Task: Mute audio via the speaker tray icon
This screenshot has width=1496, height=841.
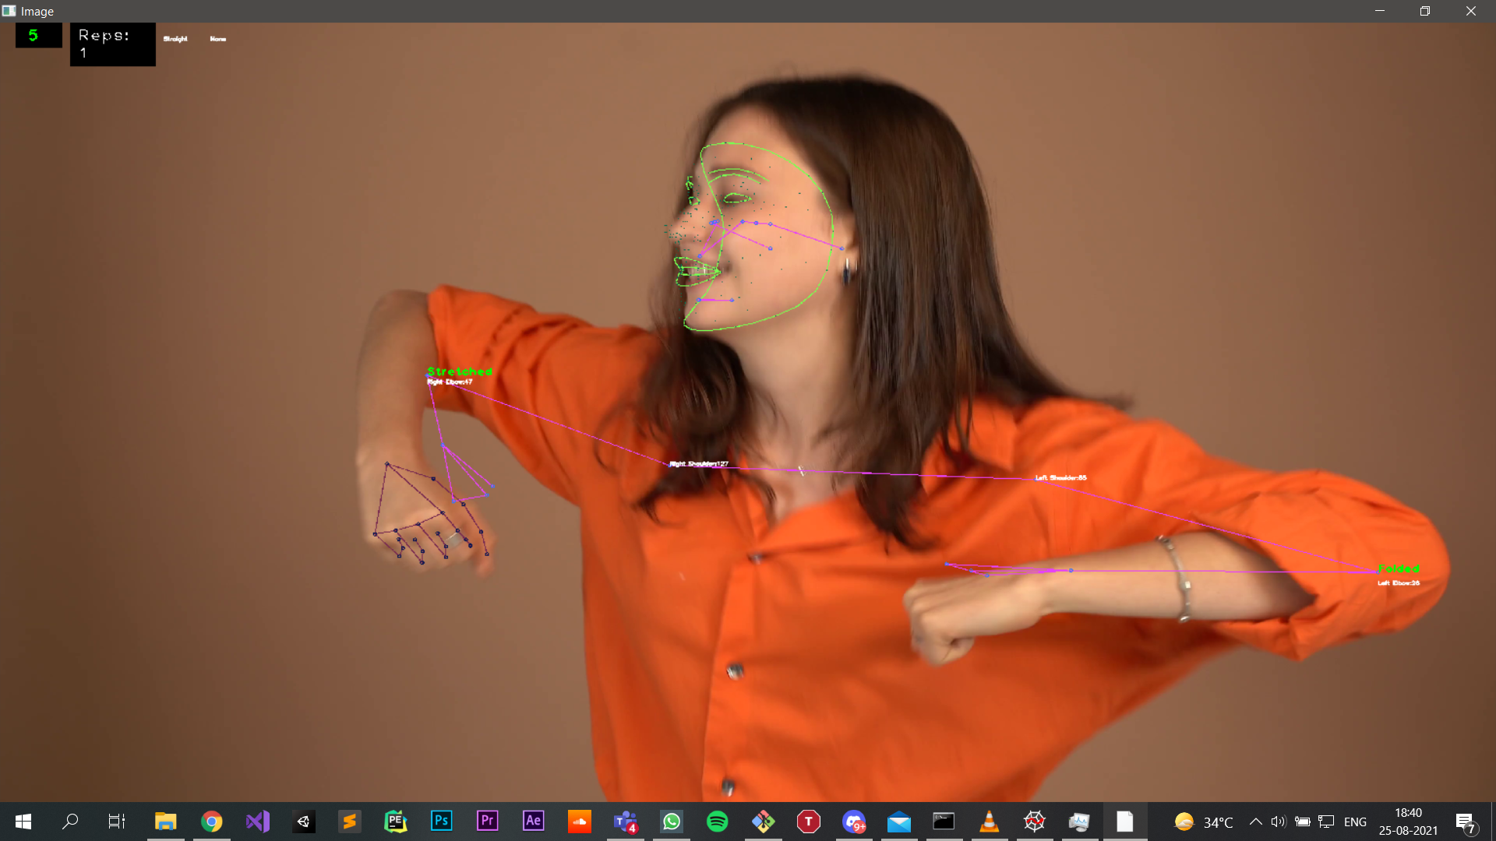Action: (1279, 822)
